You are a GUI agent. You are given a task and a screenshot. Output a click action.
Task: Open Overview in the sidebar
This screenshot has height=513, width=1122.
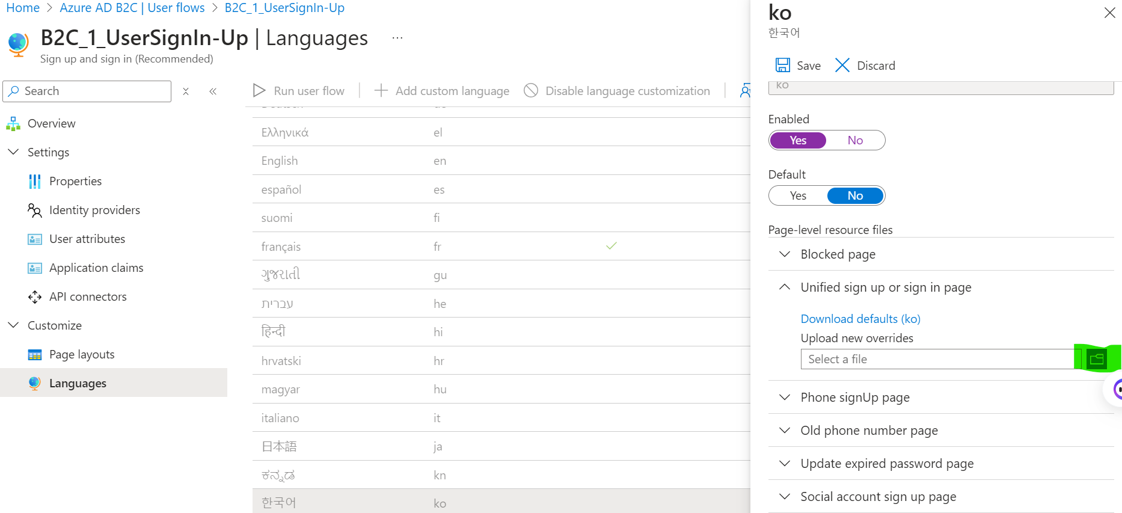pos(52,123)
